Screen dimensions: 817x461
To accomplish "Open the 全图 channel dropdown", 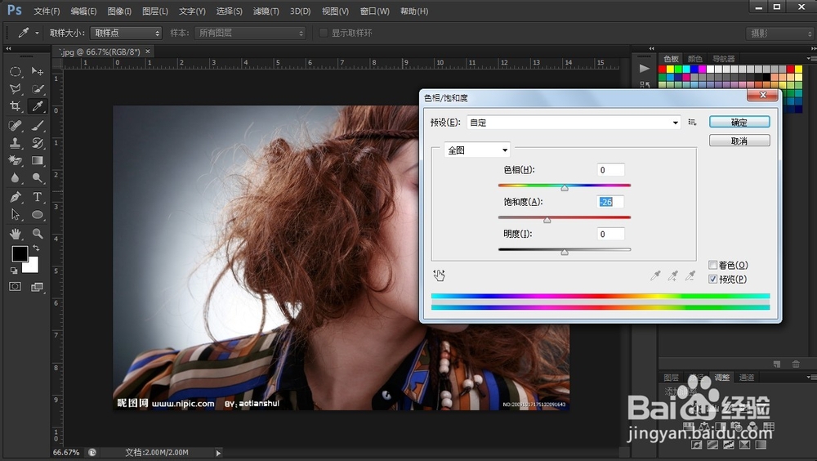I will tap(477, 150).
